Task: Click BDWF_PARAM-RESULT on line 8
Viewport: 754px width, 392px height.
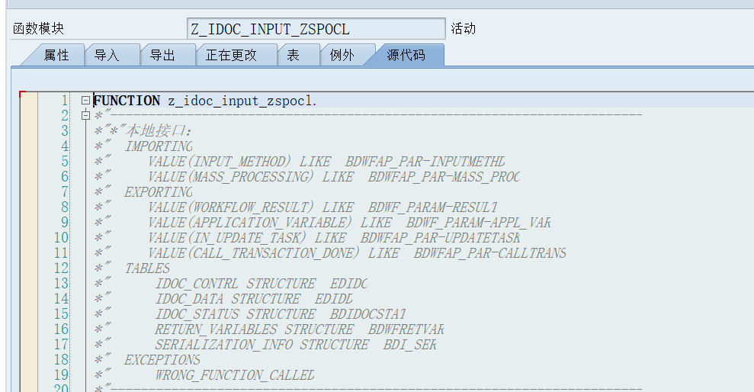Action: pyautogui.click(x=433, y=207)
